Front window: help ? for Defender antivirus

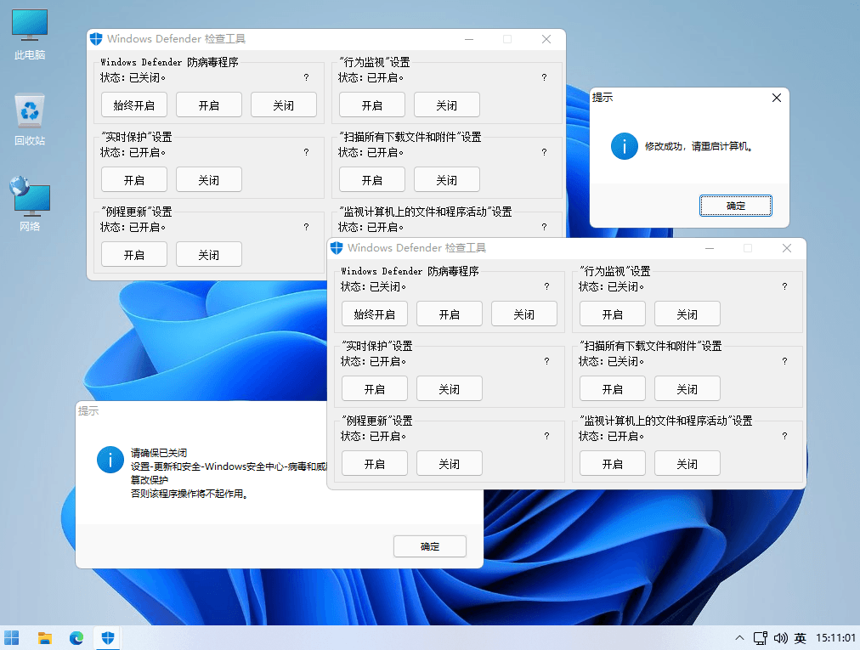coord(546,286)
